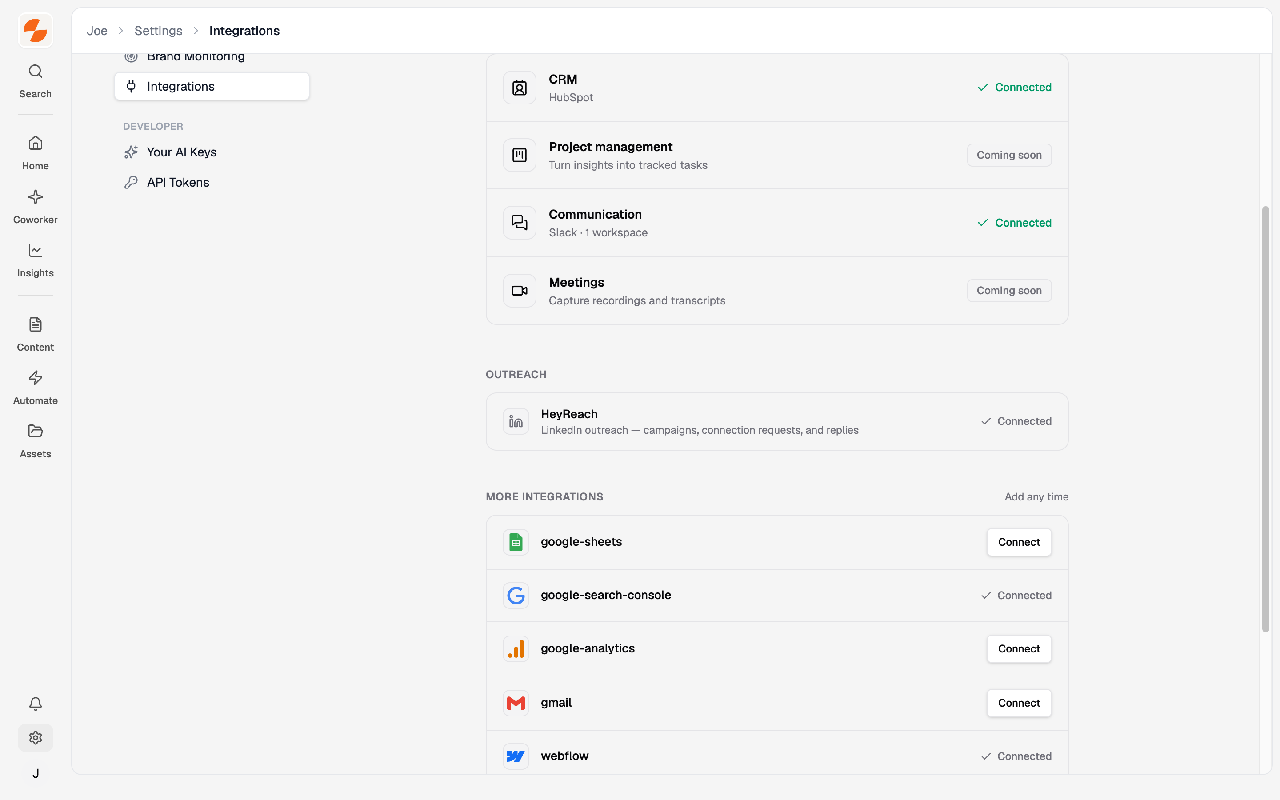Click Joe in the breadcrumb
This screenshot has height=800, width=1280.
[x=97, y=31]
